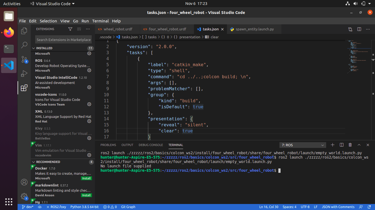Filter extensions using the funnel icon
This screenshot has height=210, width=375.
coord(70,29)
